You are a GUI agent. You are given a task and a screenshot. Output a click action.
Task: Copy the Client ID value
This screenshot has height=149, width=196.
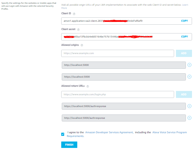185,21
